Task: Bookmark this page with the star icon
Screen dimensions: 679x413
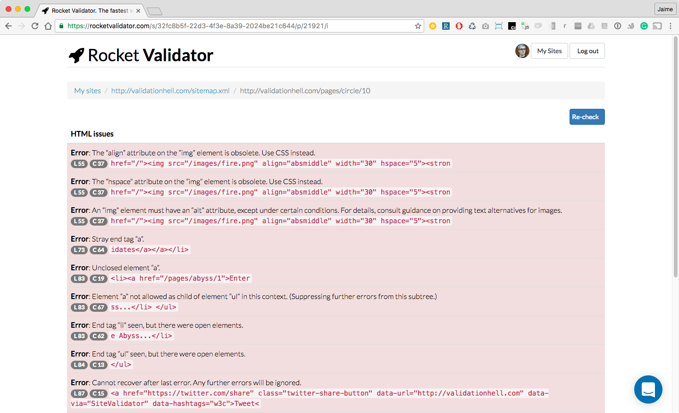Action: click(418, 26)
